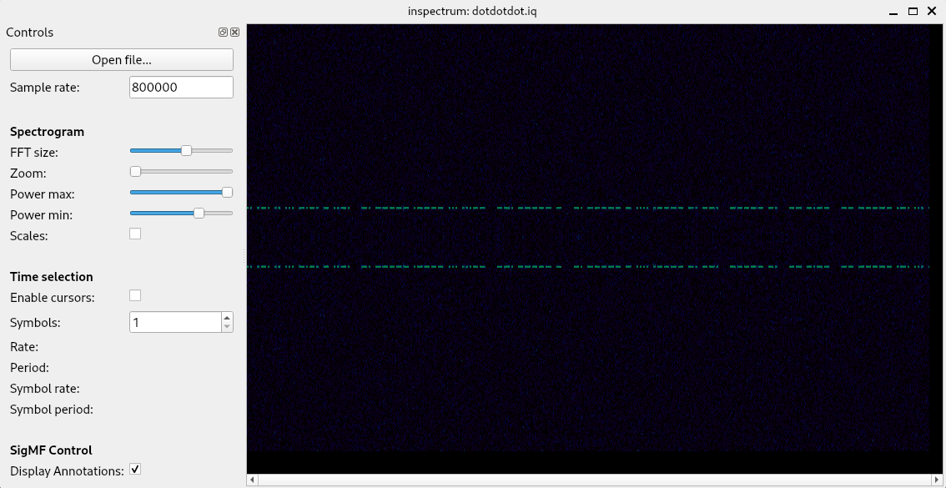The width and height of the screenshot is (946, 488).
Task: Click the lower signal trace in spectrogram
Action: coord(588,267)
